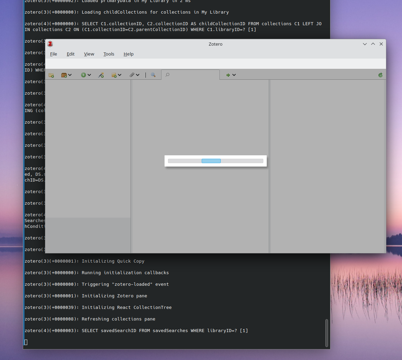Click 'Triggering "zotero-loaded" event' terminal line
The height and width of the screenshot is (360, 402).
125,284
